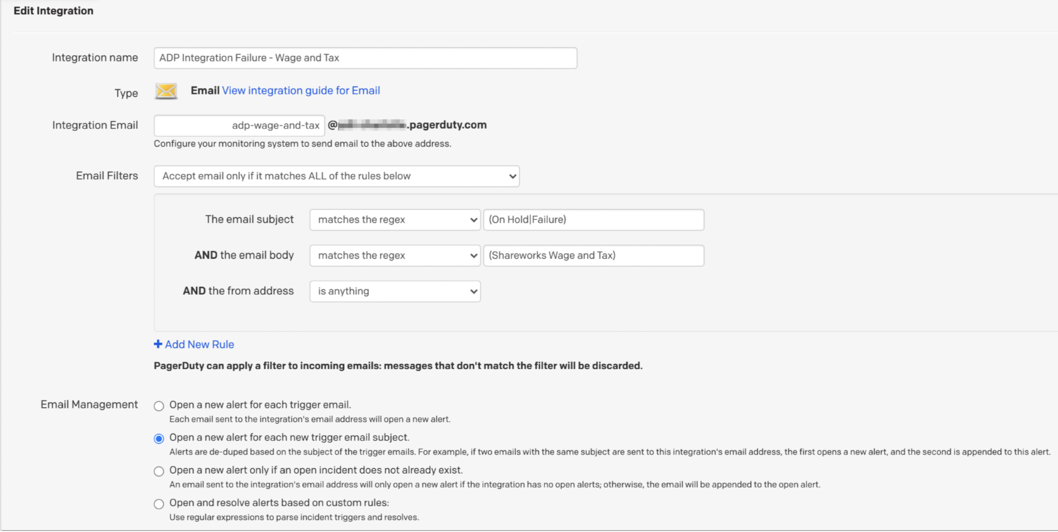
Task: Click the plus icon beside Add New Rule
Action: (x=158, y=344)
